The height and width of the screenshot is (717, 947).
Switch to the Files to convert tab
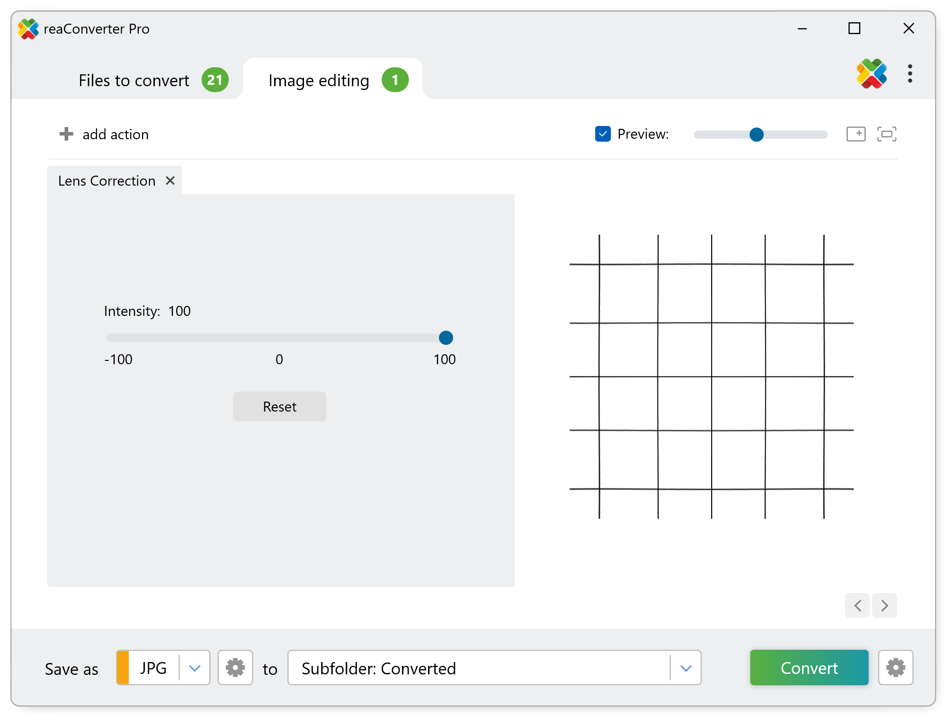134,81
